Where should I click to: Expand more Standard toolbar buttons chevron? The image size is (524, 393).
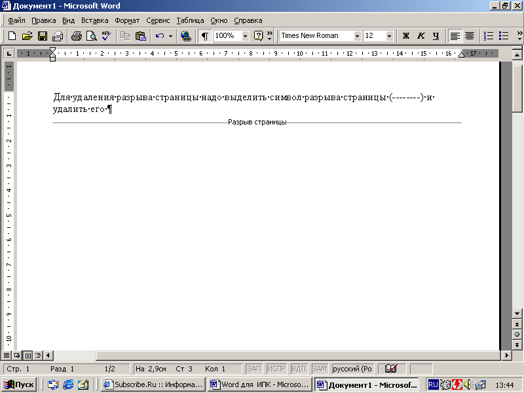click(x=270, y=36)
